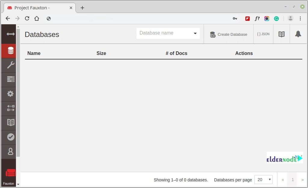This screenshot has width=308, height=188.
Task: Open the browser three-dot menu
Action: coord(300,18)
